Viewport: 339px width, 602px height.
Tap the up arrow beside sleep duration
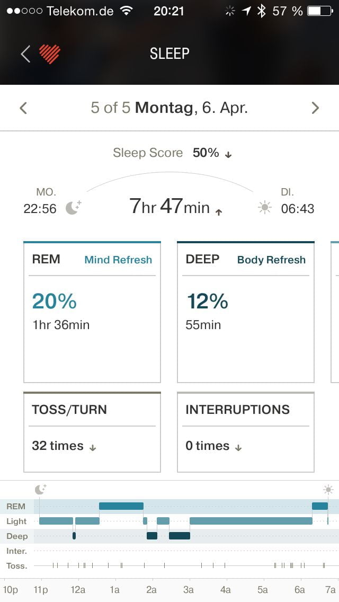(219, 211)
